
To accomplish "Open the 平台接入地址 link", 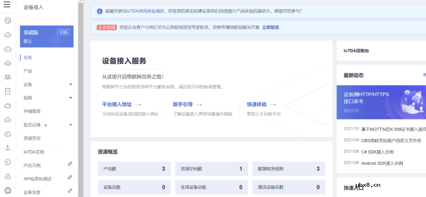I will click(117, 105).
